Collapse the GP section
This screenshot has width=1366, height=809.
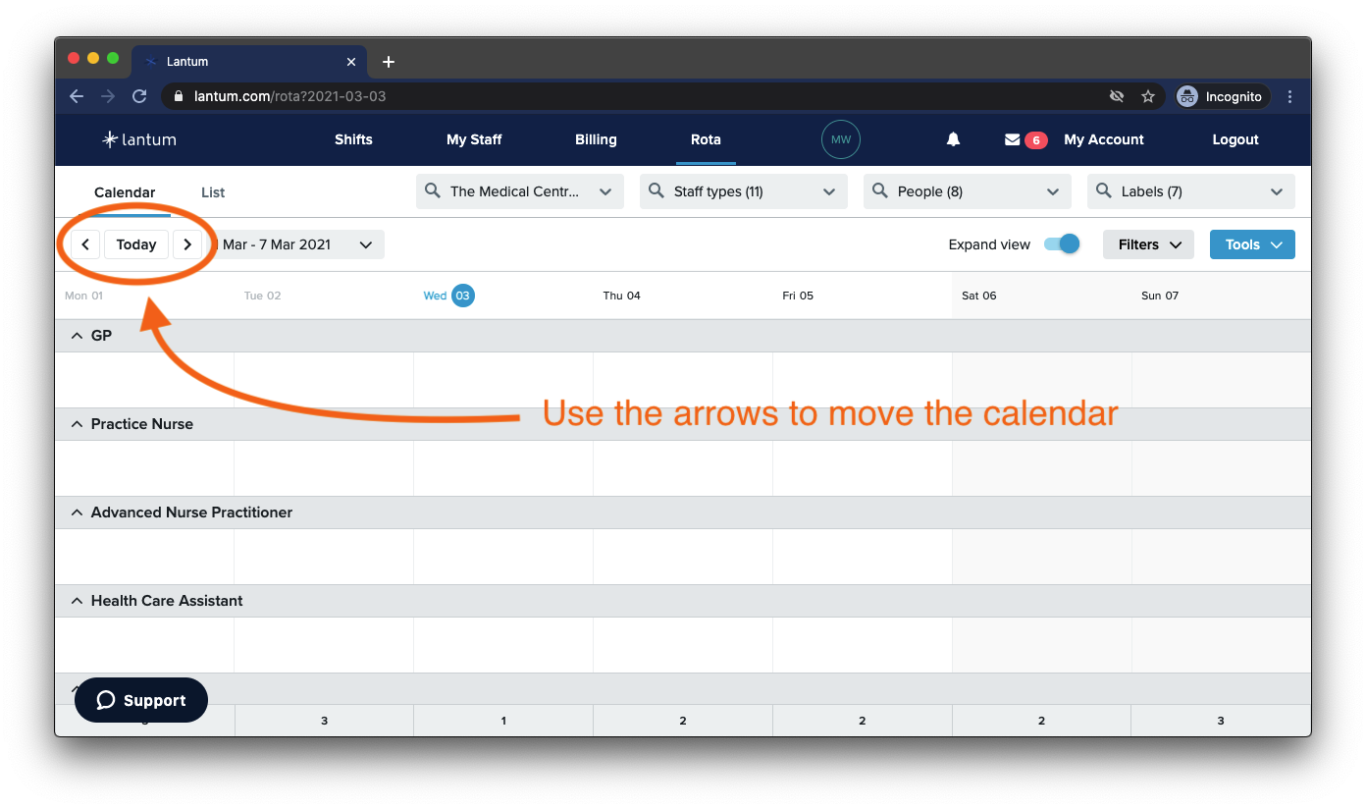tap(77, 336)
